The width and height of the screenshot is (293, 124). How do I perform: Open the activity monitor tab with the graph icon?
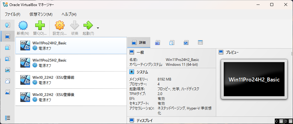[186, 43]
